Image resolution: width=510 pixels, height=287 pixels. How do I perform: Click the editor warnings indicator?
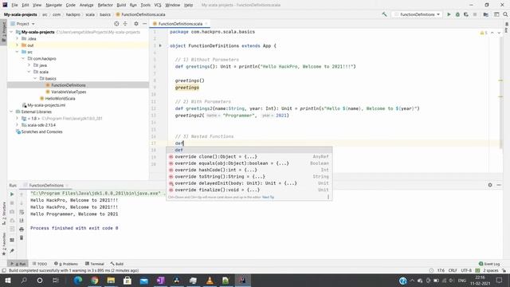pyautogui.click(x=484, y=33)
